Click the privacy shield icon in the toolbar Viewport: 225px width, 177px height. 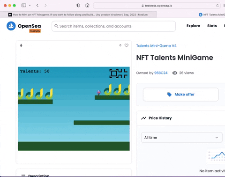click(x=78, y=6)
